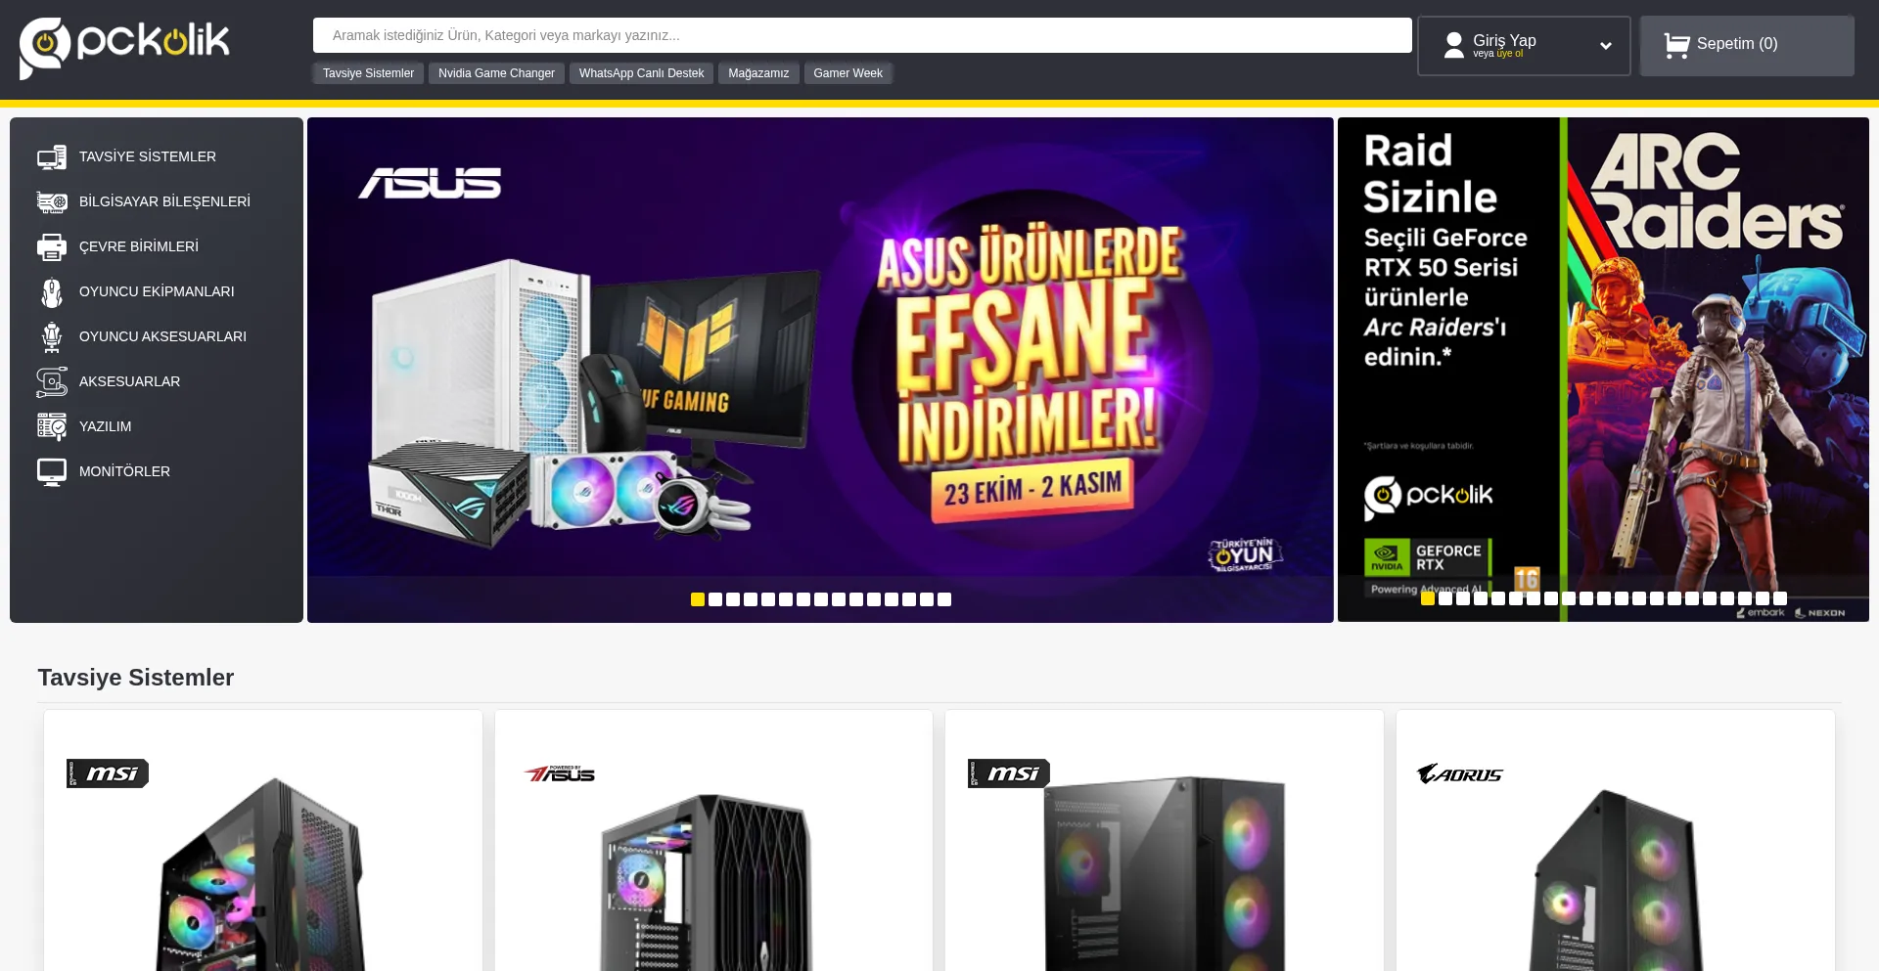Click the PCKolik logo
Viewport: 1879px width, 971px height.
124,47
